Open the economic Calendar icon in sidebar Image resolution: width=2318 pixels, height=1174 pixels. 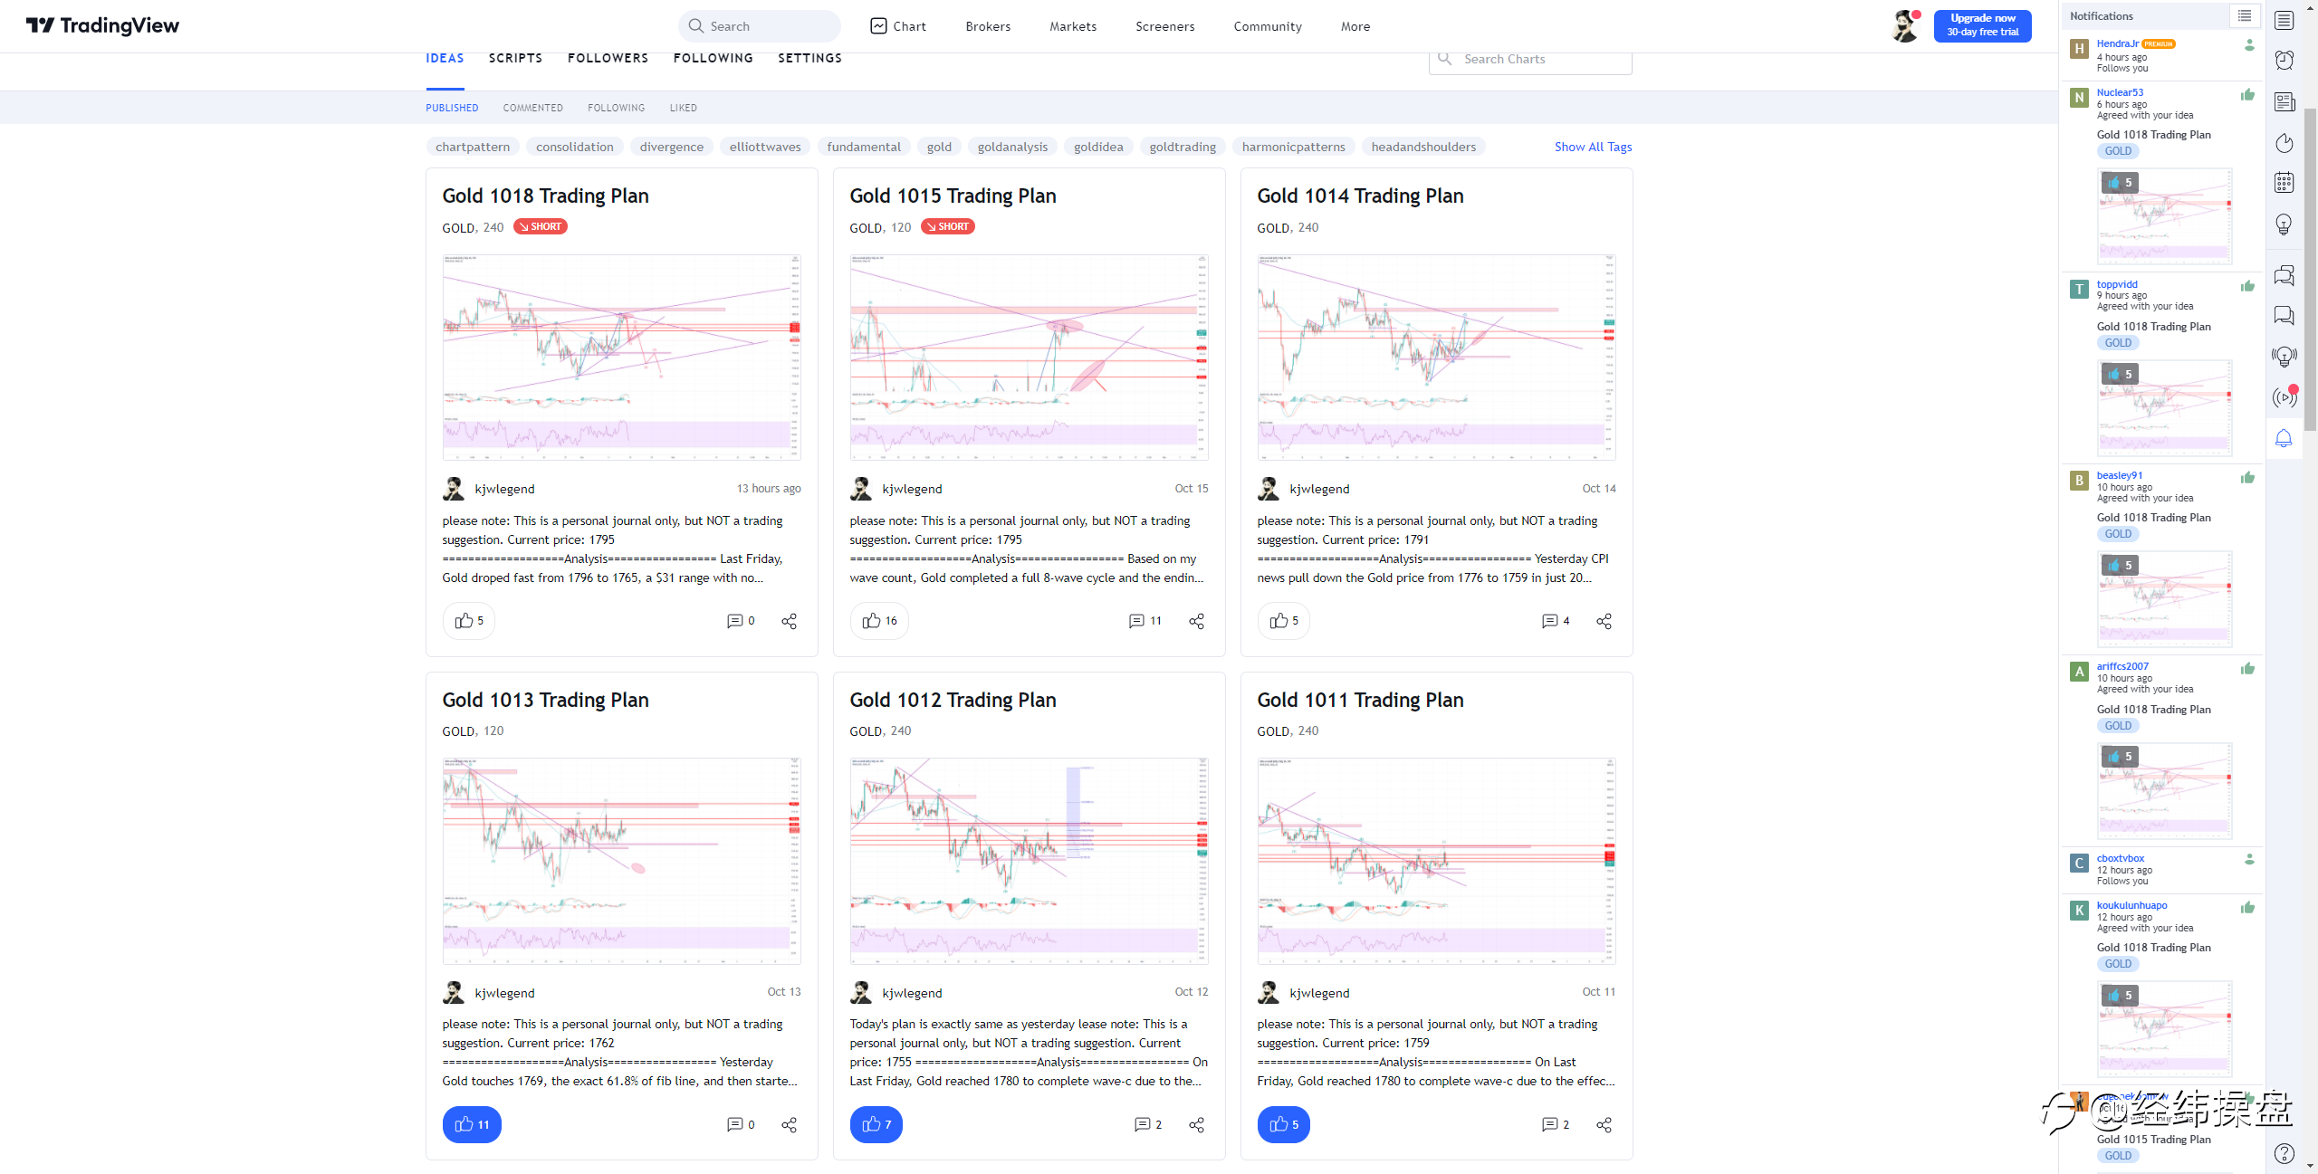pos(2284,183)
